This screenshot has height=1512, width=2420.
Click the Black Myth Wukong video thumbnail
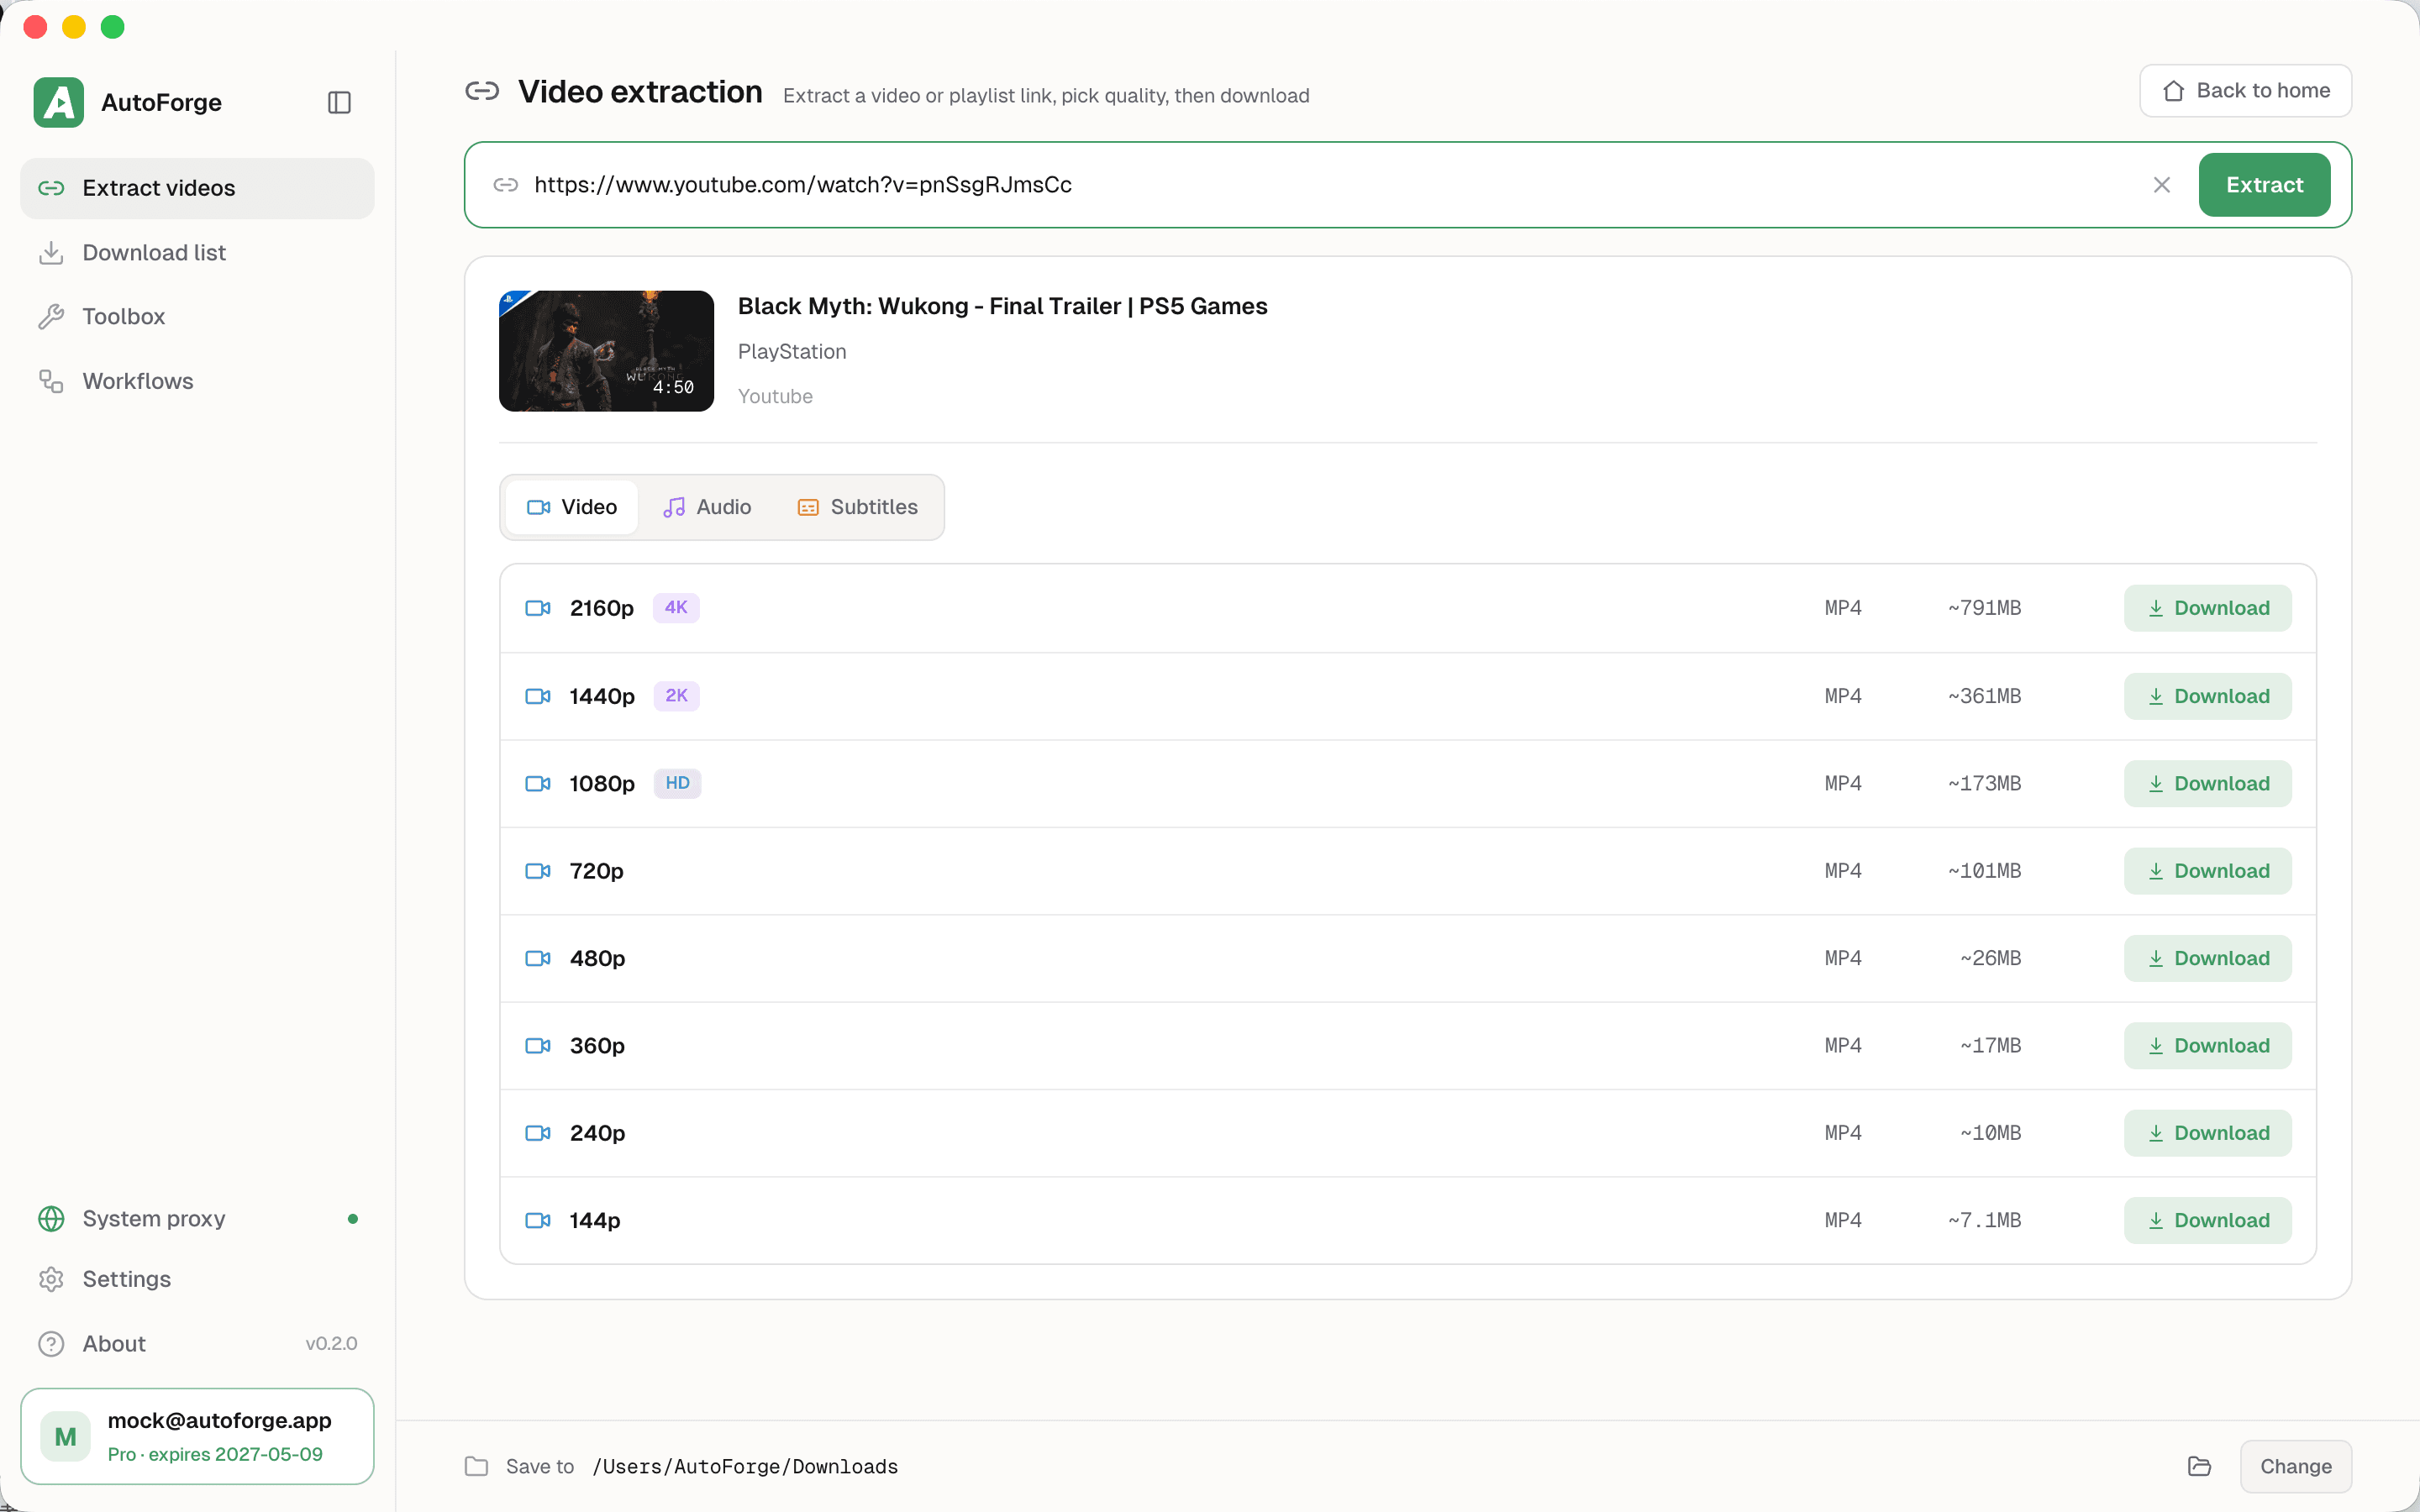[x=606, y=351]
